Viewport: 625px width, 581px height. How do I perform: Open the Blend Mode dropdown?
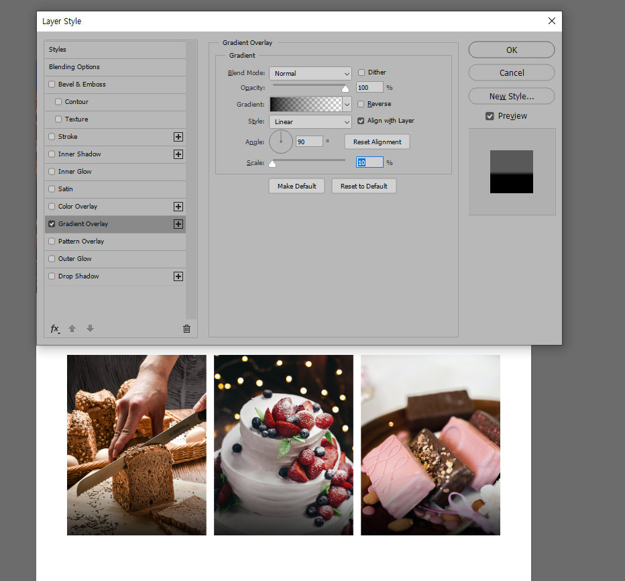coord(310,73)
